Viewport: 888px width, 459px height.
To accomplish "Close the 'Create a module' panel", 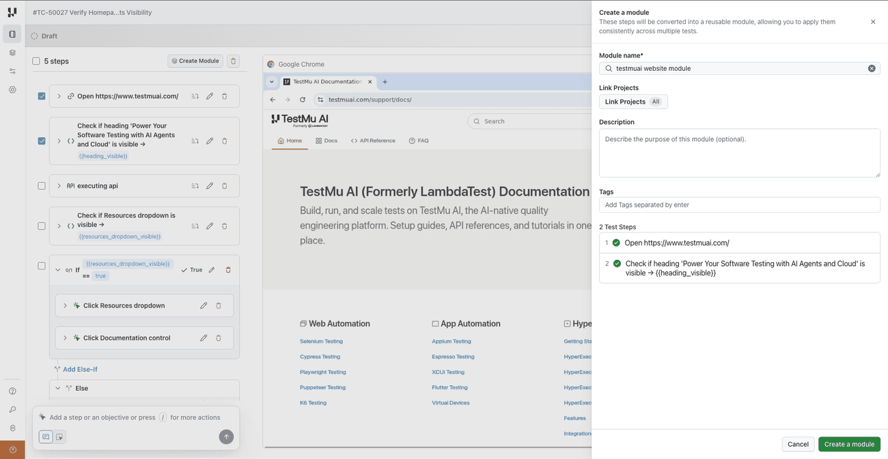I will coord(873,22).
